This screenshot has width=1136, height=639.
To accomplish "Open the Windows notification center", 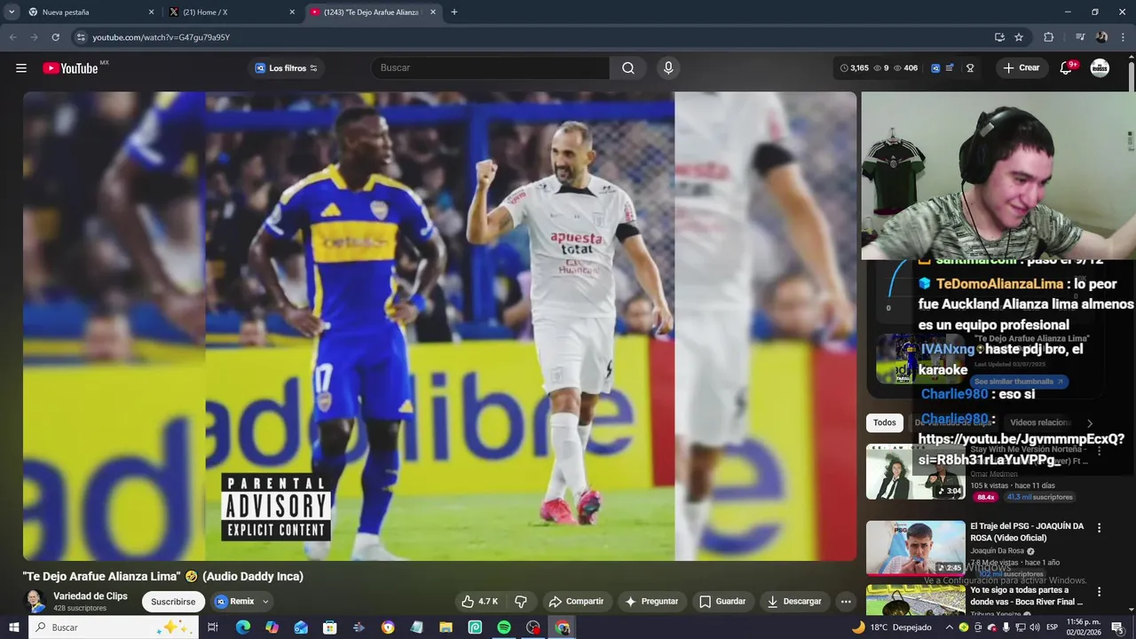I will click(x=1117, y=627).
